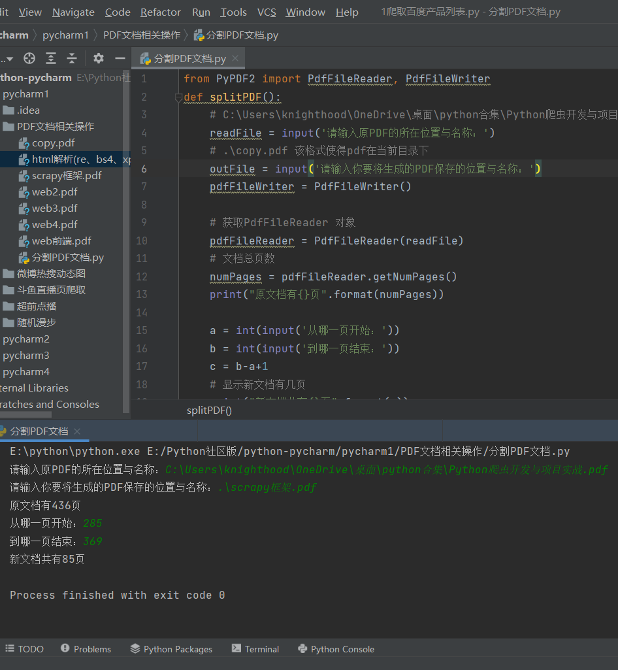Viewport: 618px width, 670px height.
Task: Click the Collapse All icon in Project toolbar
Action: pyautogui.click(x=73, y=59)
